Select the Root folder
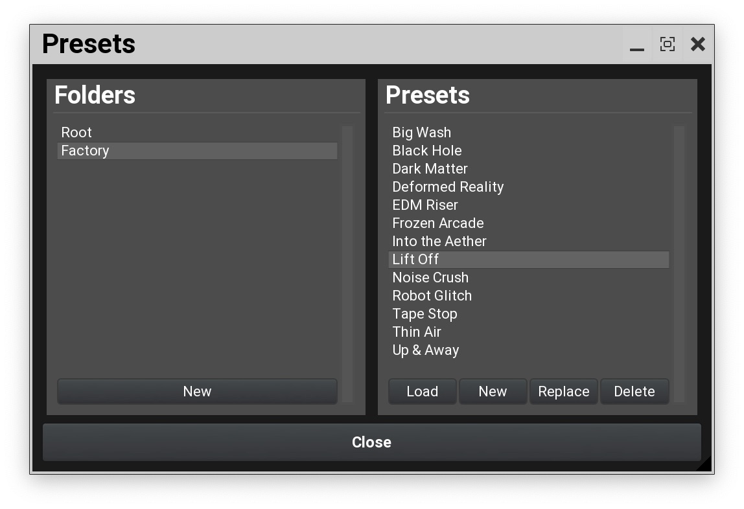The width and height of the screenshot is (744, 509). pos(76,132)
